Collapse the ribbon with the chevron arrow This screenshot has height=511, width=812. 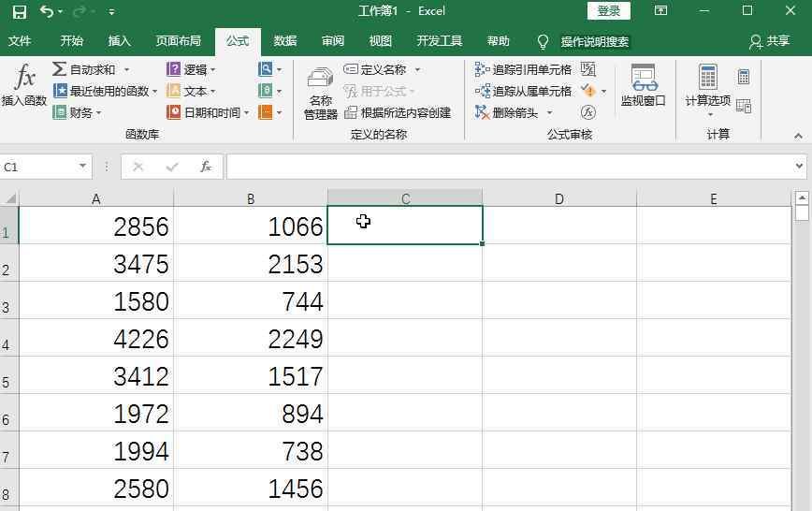coord(798,136)
